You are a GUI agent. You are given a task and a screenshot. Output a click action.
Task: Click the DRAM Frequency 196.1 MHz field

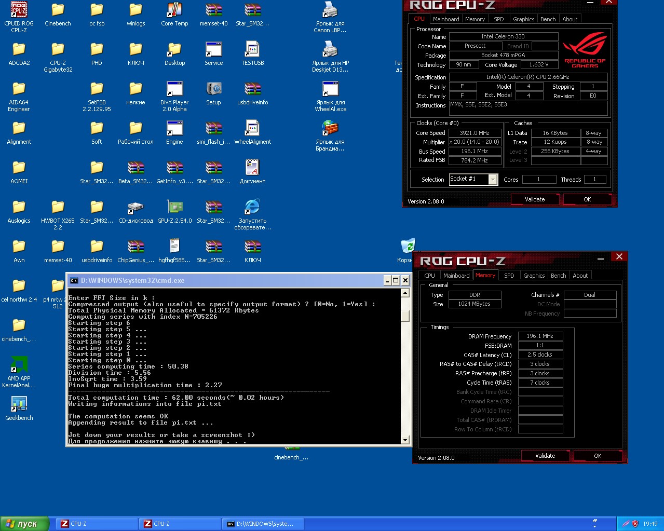click(540, 336)
